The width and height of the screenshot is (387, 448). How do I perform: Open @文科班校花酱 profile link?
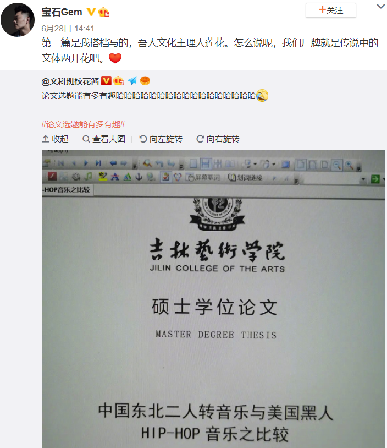(70, 81)
